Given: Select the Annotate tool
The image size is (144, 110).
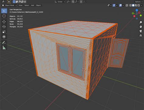Looking at the screenshot, I should pyautogui.click(x=4, y=43).
